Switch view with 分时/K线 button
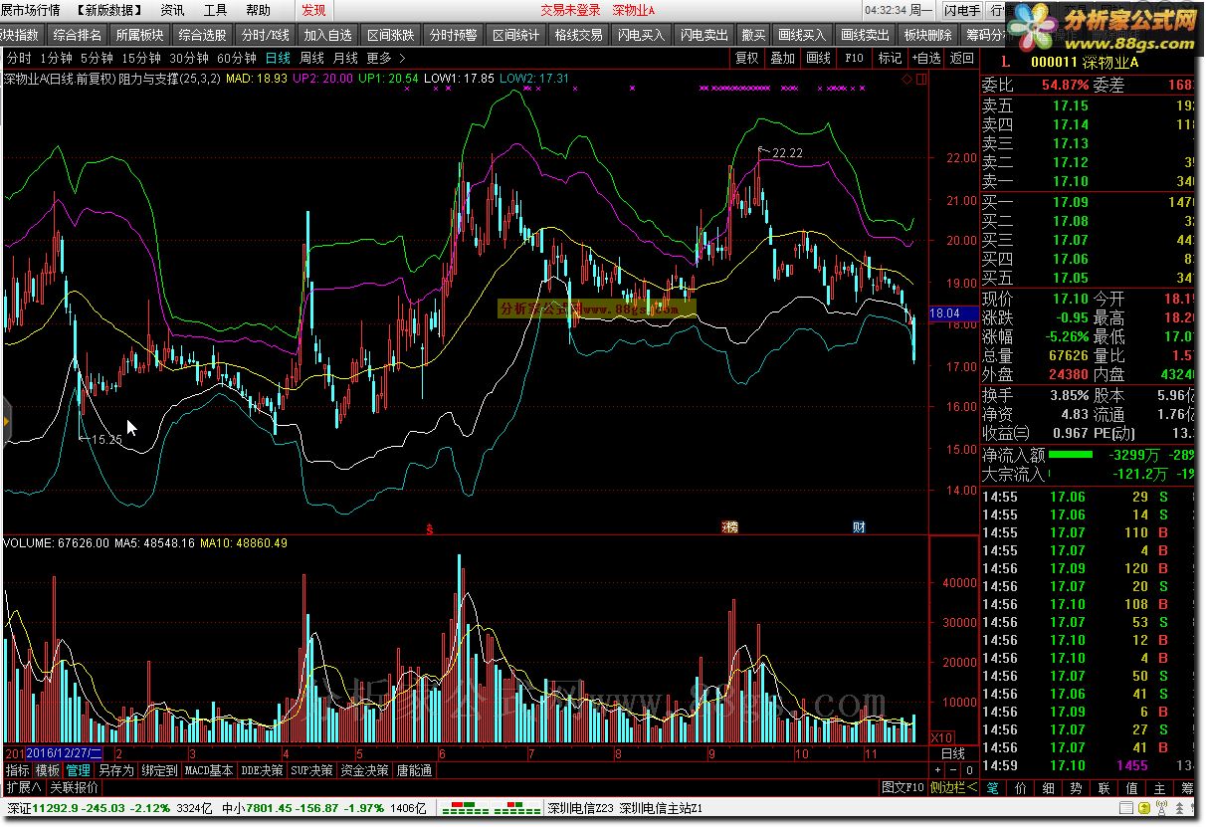This screenshot has width=1206, height=827. coord(266,35)
